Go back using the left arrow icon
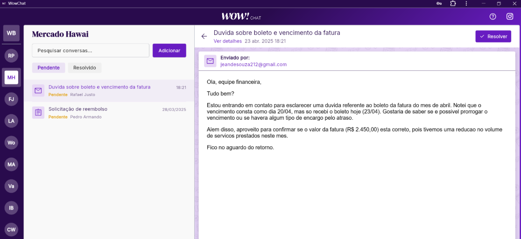Image resolution: width=521 pixels, height=239 pixels. point(204,36)
